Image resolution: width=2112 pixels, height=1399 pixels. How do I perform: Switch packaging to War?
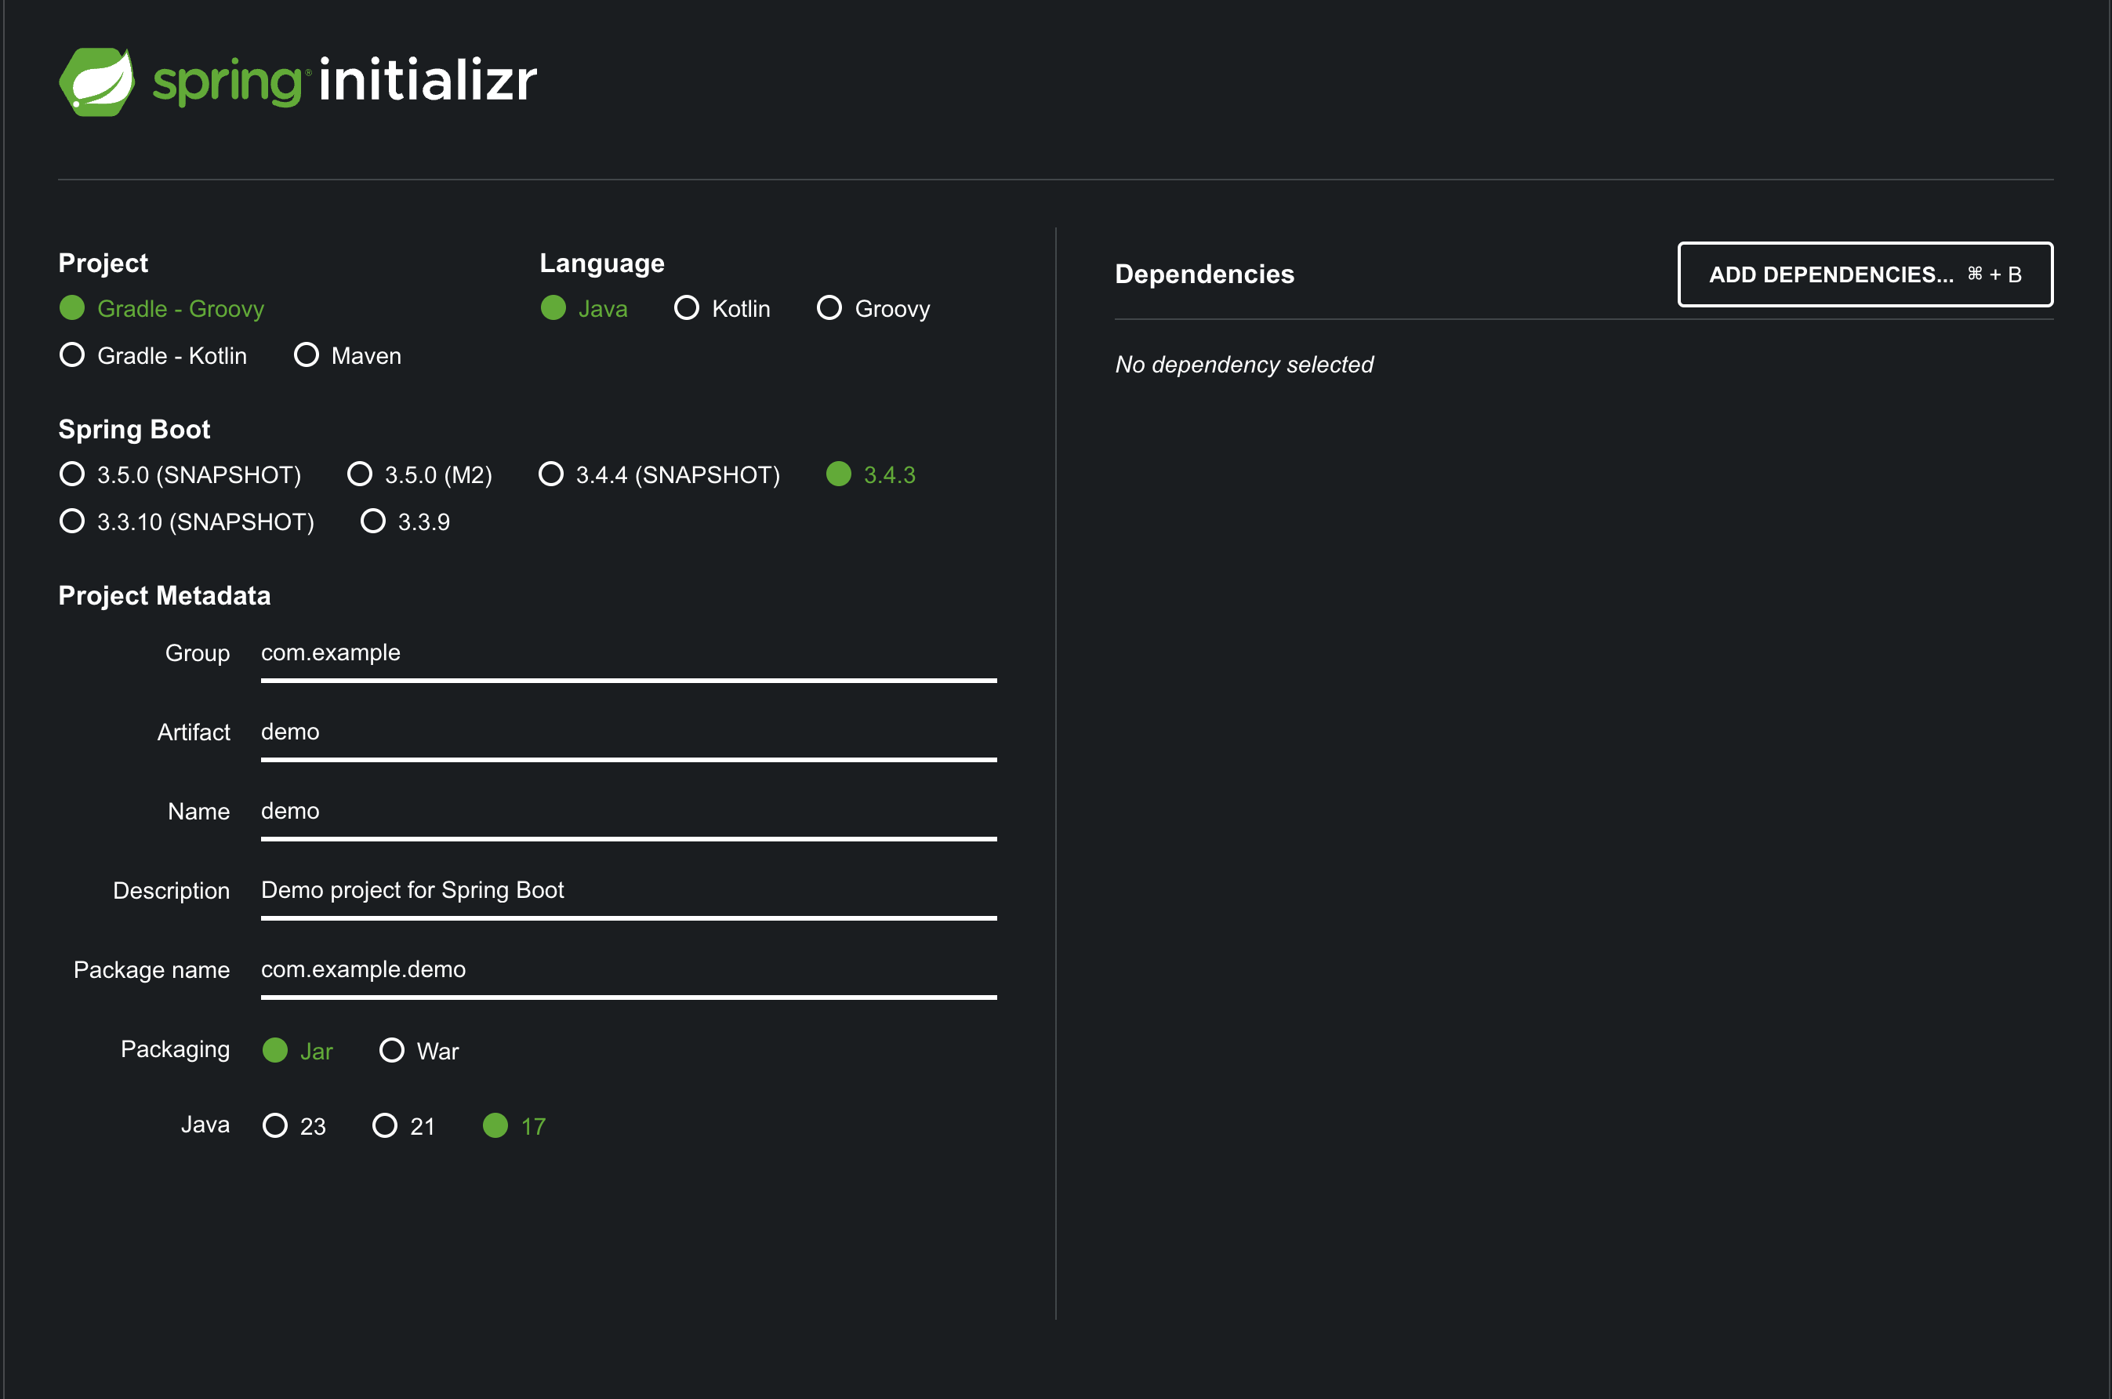[393, 1050]
